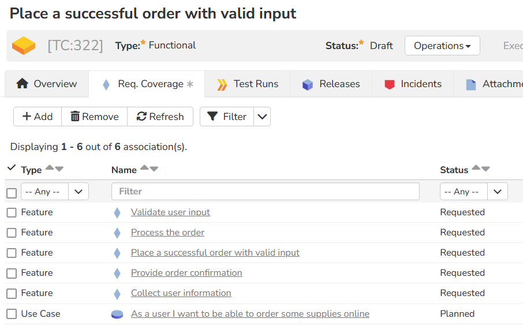Screen dimensions: 523x326
Task: Click the yellow test case cube icon
Action: tap(24, 46)
